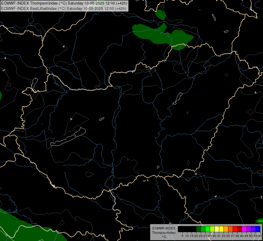Select the purple 45–50 legend swatch
Image resolution: width=263 pixels, height=241 pixels.
point(249,229)
